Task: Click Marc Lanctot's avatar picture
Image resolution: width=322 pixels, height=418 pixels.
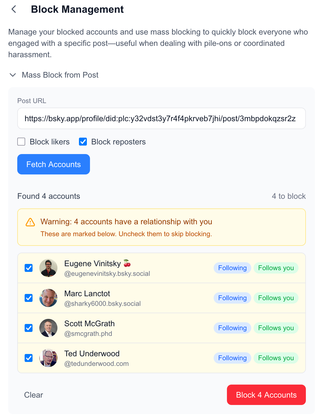Action: [x=48, y=298]
